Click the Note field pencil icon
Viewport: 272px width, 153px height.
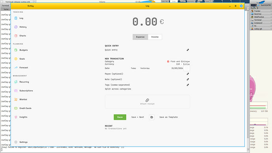click(x=188, y=79)
